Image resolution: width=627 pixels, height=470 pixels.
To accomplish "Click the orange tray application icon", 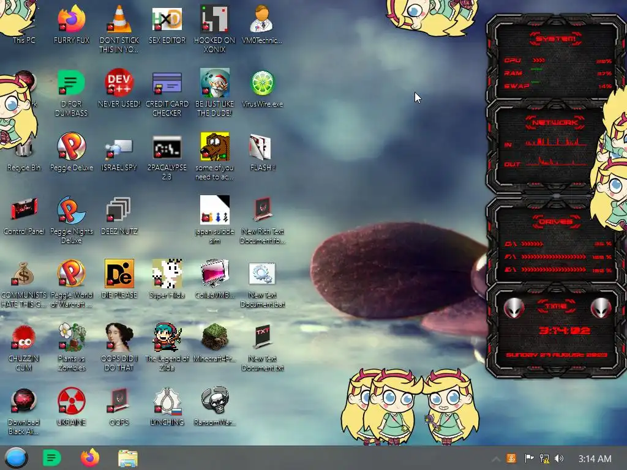I will [511, 458].
